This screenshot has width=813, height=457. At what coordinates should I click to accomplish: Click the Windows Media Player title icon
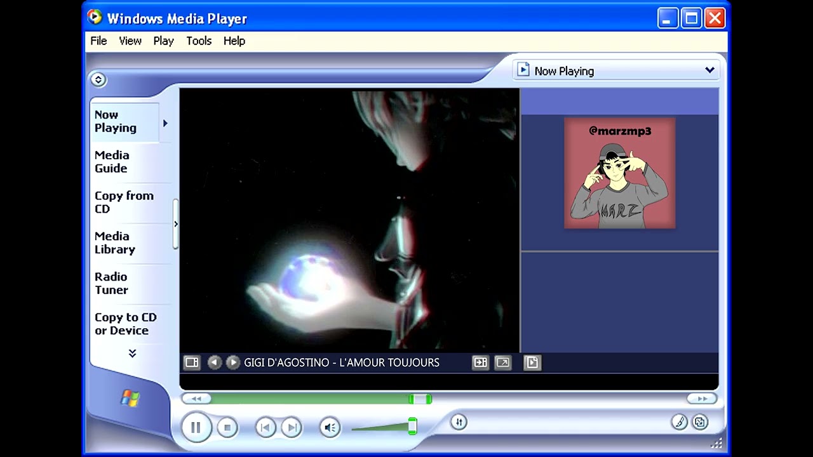pos(95,17)
